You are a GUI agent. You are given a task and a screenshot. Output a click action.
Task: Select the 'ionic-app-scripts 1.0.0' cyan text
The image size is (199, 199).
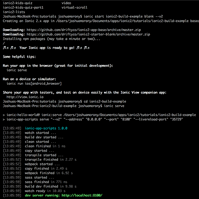click(46, 128)
